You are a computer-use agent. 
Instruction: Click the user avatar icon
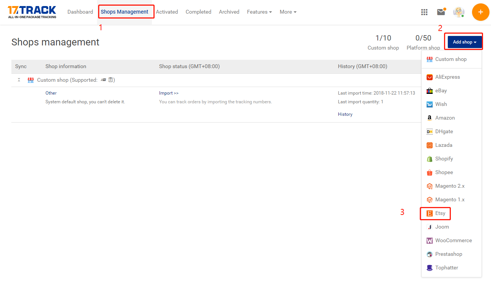click(459, 12)
